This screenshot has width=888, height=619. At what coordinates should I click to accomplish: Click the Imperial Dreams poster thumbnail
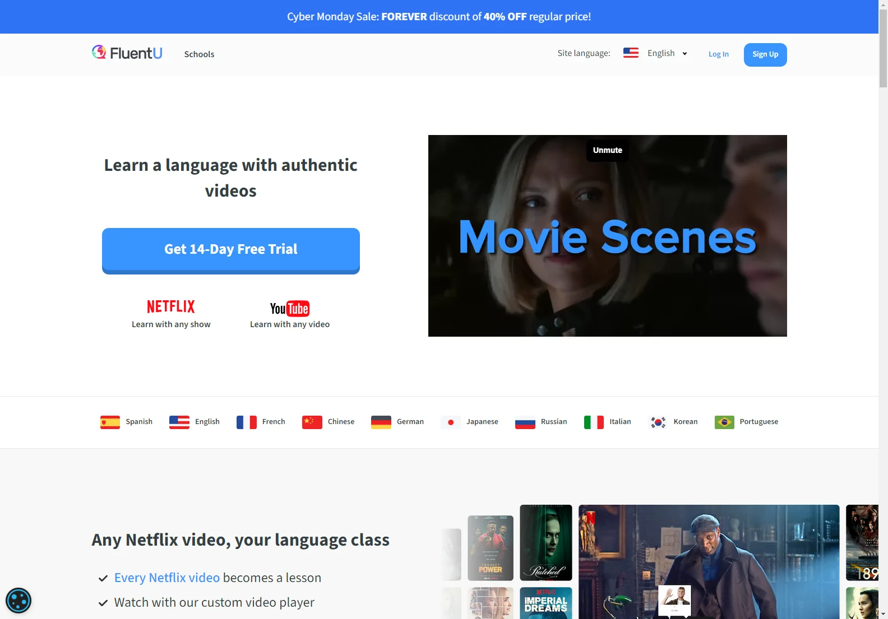pyautogui.click(x=546, y=603)
